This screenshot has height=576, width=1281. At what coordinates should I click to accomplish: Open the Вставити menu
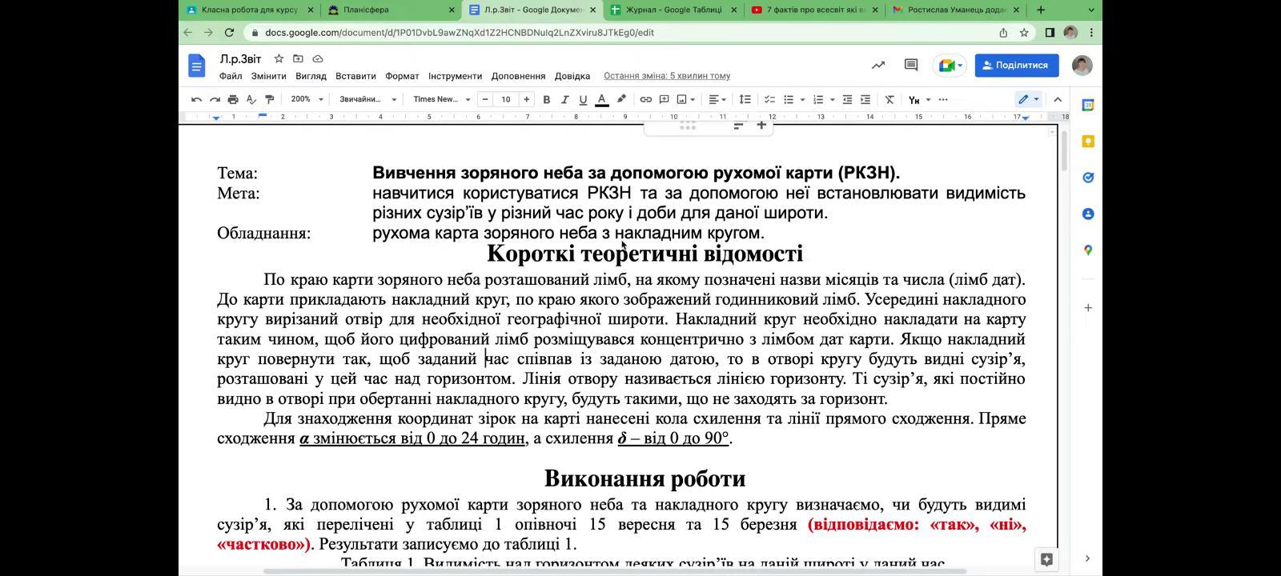[x=355, y=76]
